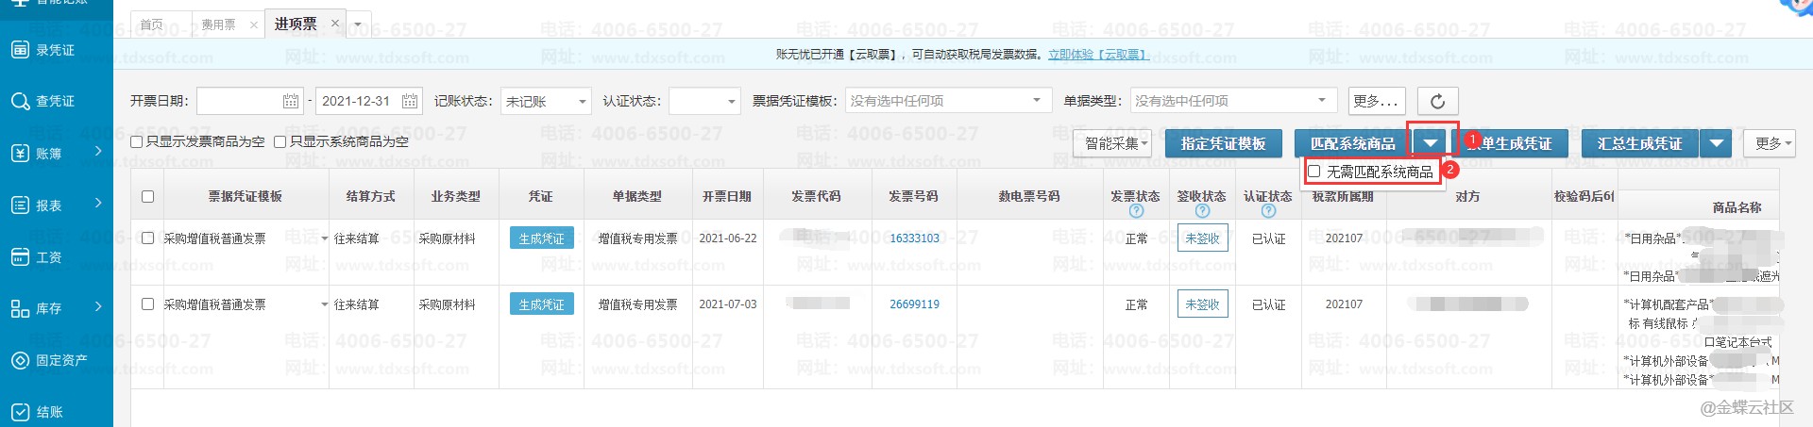Switch to the 费用票 tab

pyautogui.click(x=218, y=25)
